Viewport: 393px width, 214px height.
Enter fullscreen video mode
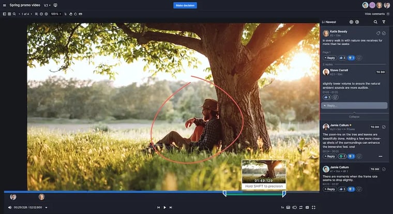[314, 207]
